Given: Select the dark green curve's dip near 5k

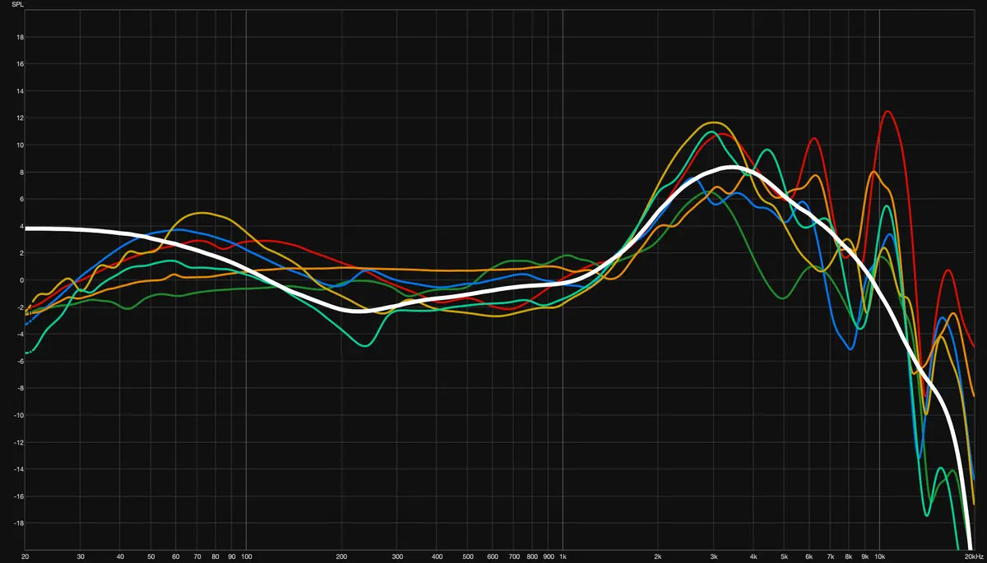Looking at the screenshot, I should 781,298.
